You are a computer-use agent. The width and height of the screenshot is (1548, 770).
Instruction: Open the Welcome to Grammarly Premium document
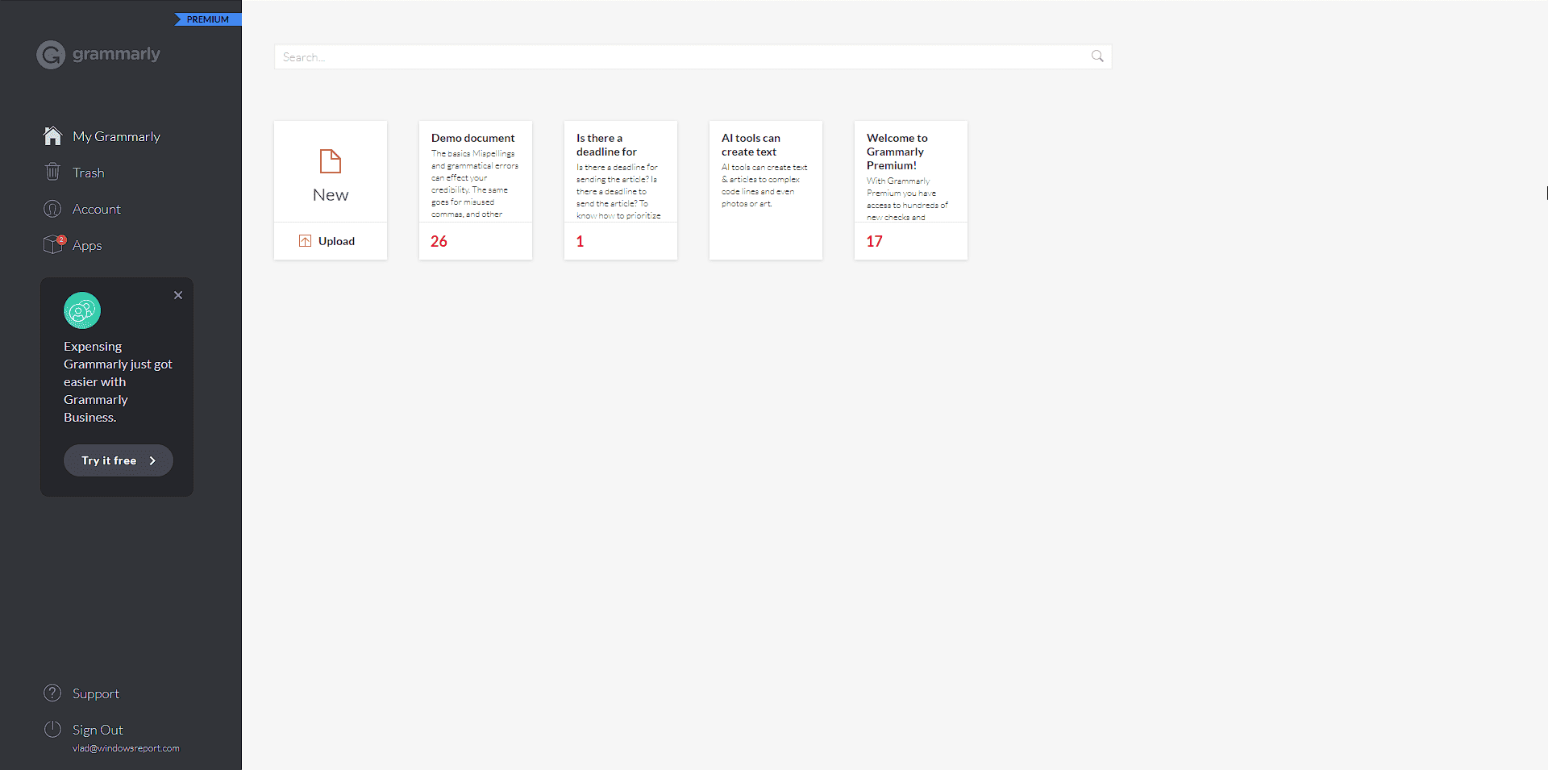[911, 190]
